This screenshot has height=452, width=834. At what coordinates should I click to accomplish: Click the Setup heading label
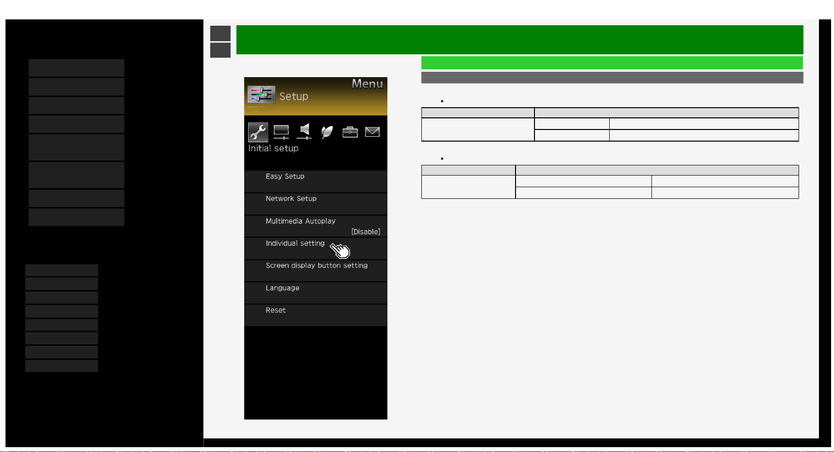click(294, 97)
